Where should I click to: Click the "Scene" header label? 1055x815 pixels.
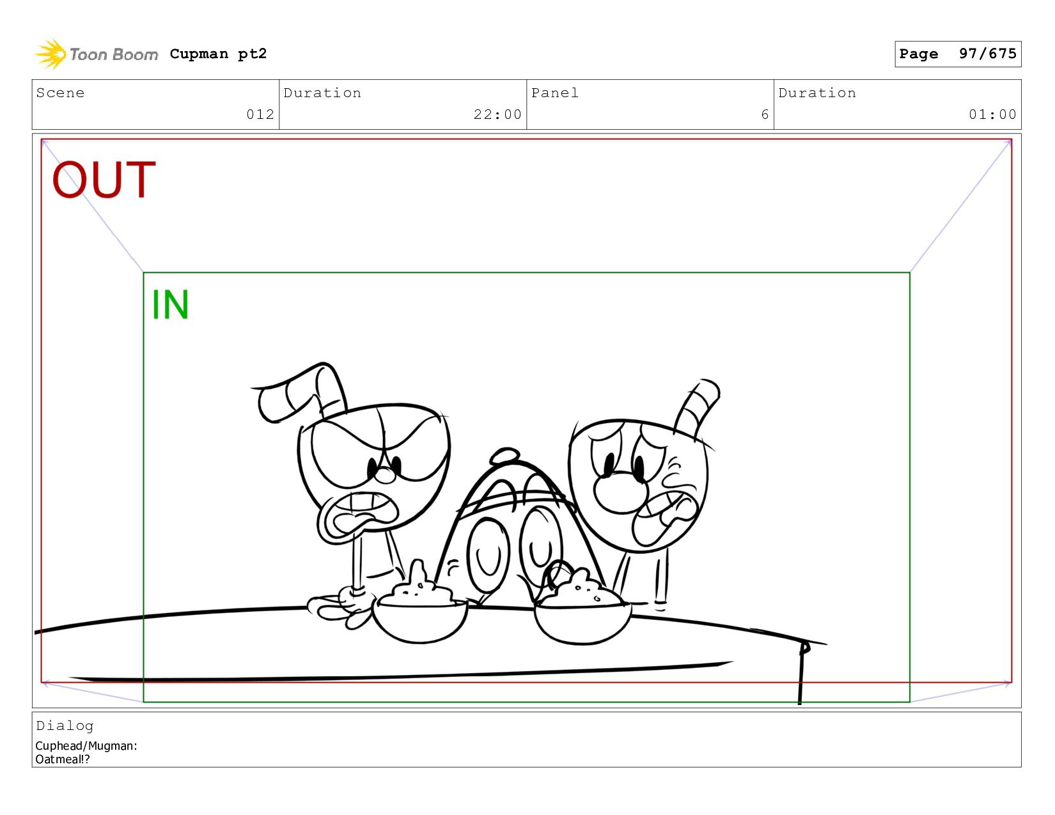(60, 93)
